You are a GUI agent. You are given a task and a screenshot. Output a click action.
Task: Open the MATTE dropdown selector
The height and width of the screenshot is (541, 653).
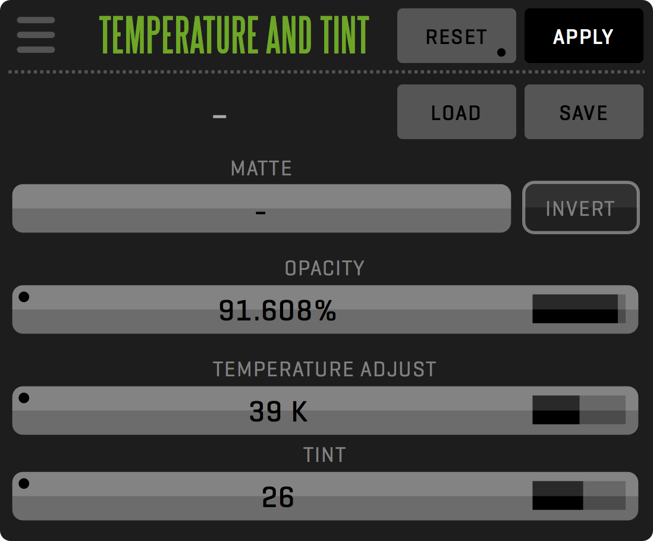[261, 208]
